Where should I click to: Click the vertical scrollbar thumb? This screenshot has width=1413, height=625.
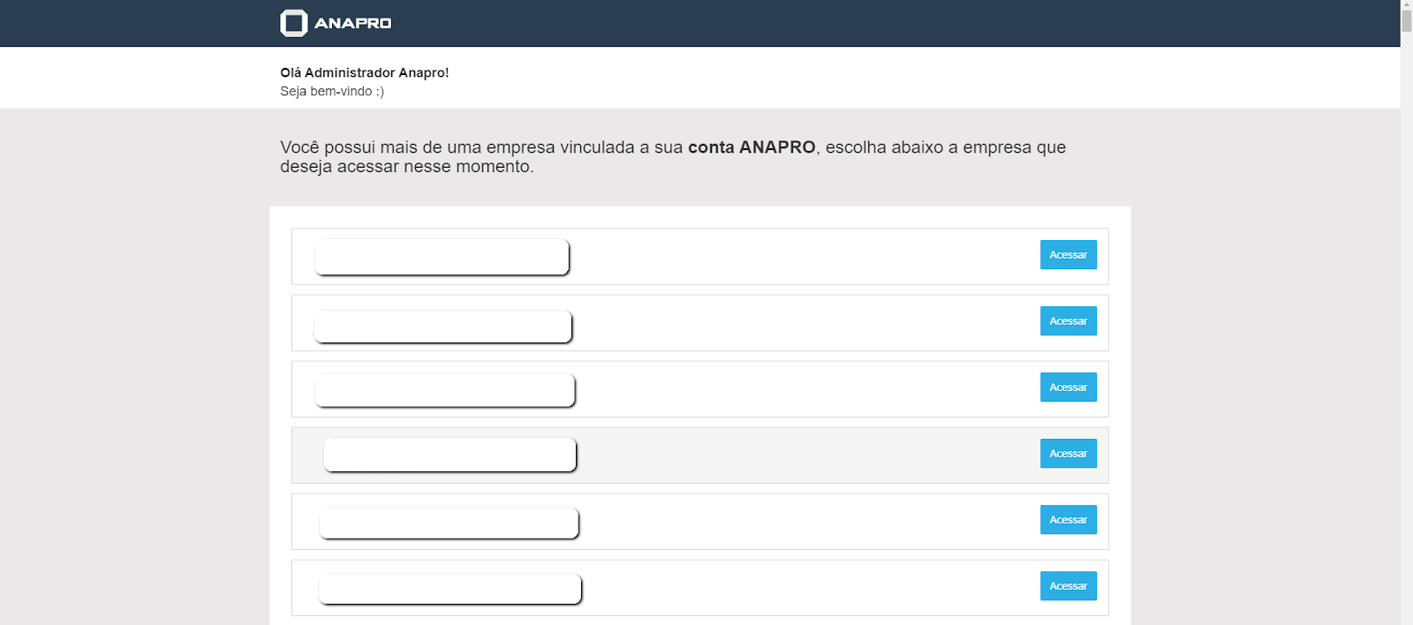(1406, 21)
